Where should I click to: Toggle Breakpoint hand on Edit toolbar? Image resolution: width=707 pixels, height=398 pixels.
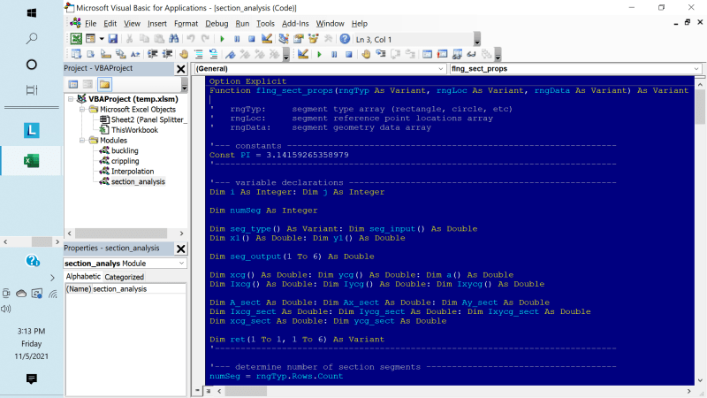(184, 54)
